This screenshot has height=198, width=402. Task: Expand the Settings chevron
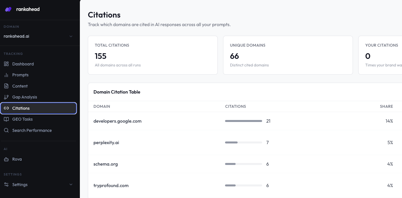coord(71,185)
